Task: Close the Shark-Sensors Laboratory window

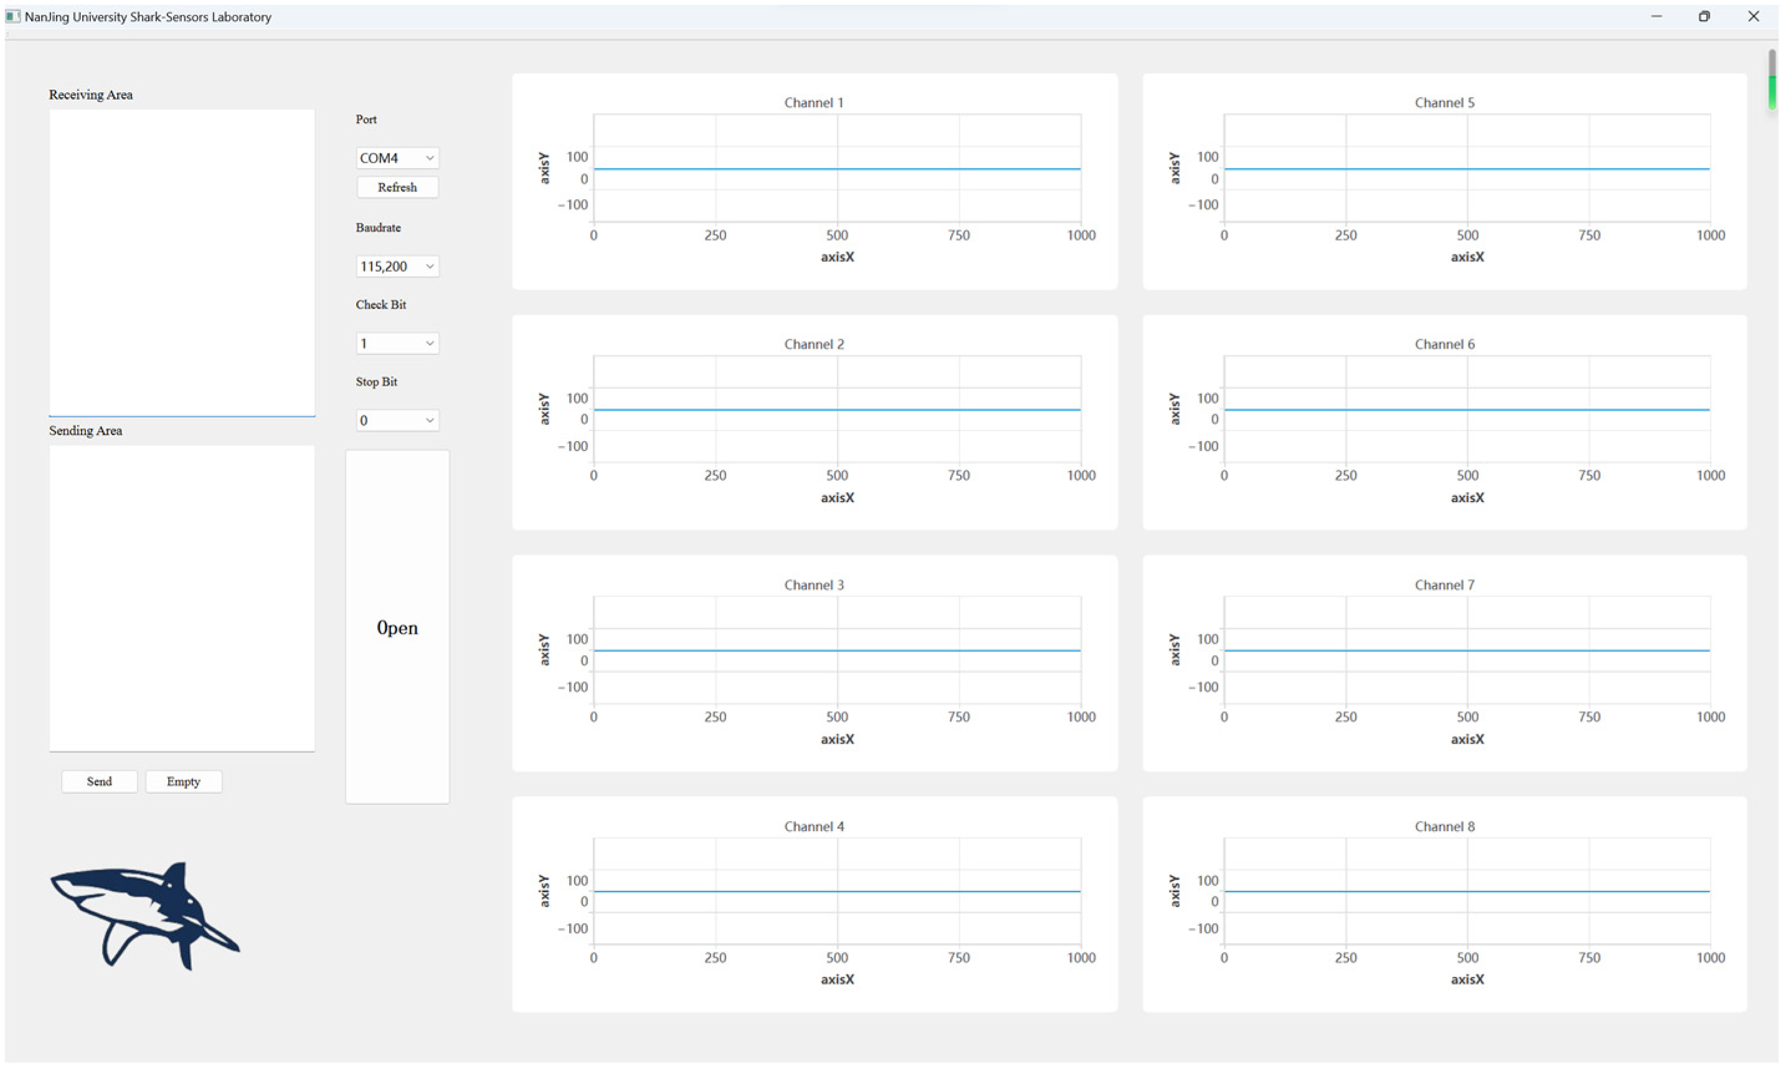Action: click(x=1753, y=16)
